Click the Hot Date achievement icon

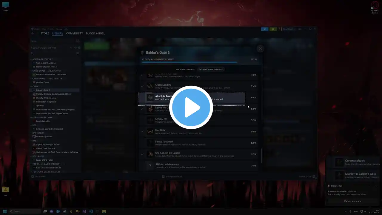[x=150, y=132]
